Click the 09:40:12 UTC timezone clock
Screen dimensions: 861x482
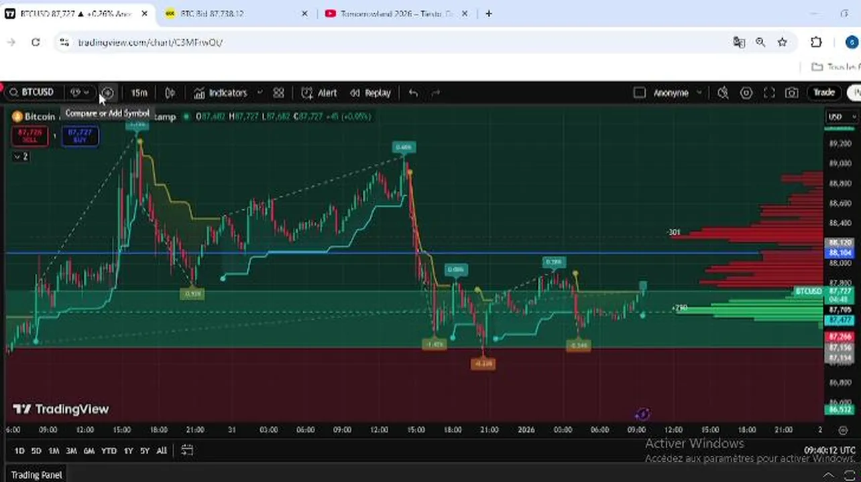pyautogui.click(x=829, y=451)
